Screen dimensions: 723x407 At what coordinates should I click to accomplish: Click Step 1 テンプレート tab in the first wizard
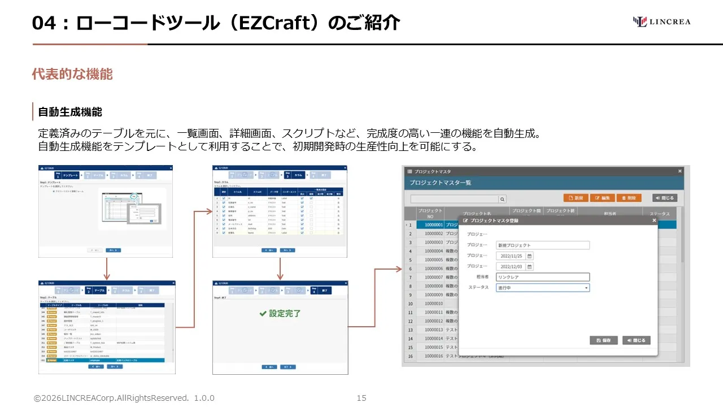click(67, 175)
